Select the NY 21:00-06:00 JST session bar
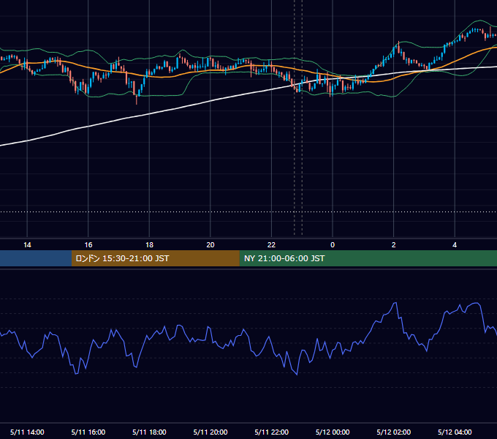497x439 pixels. [368, 258]
